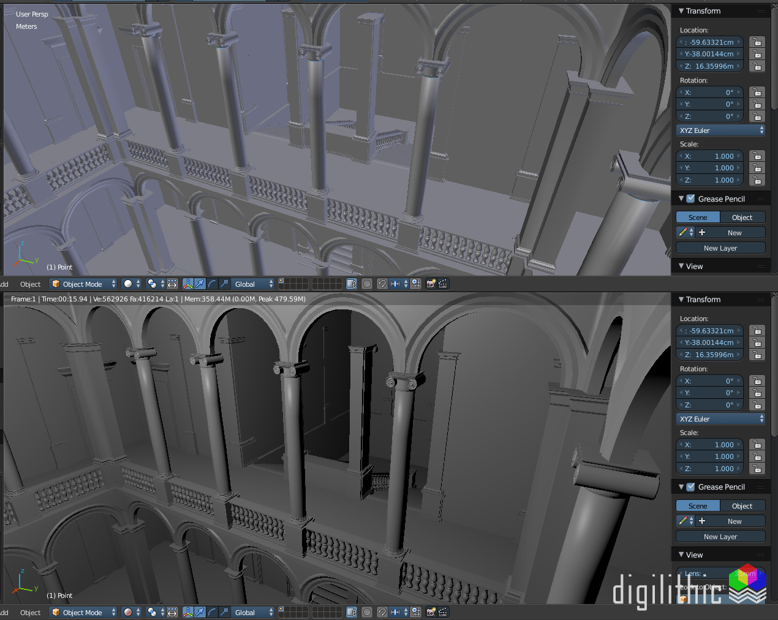
Task: Open the XYZ Euler rotation mode dropdown in upper panel
Action: pyautogui.click(x=720, y=130)
